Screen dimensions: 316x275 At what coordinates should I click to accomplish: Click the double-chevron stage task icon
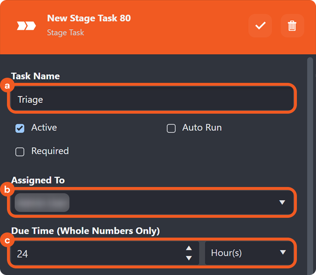[26, 26]
